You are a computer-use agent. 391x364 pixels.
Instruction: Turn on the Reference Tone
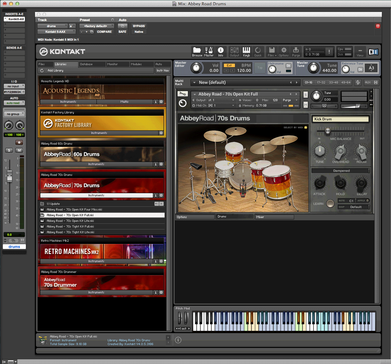point(360,70)
